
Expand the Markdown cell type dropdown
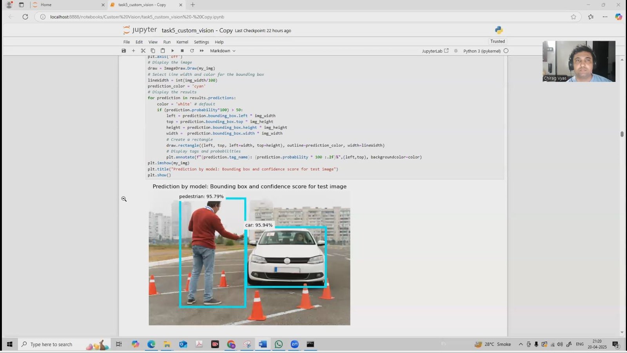(223, 51)
